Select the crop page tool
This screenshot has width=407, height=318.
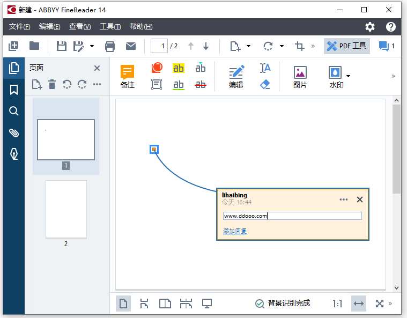pyautogui.click(x=300, y=46)
